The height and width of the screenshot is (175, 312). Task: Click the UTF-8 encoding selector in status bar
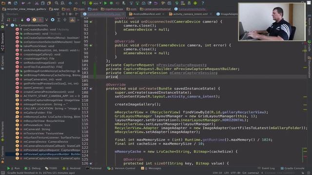pyautogui.click(x=235, y=173)
